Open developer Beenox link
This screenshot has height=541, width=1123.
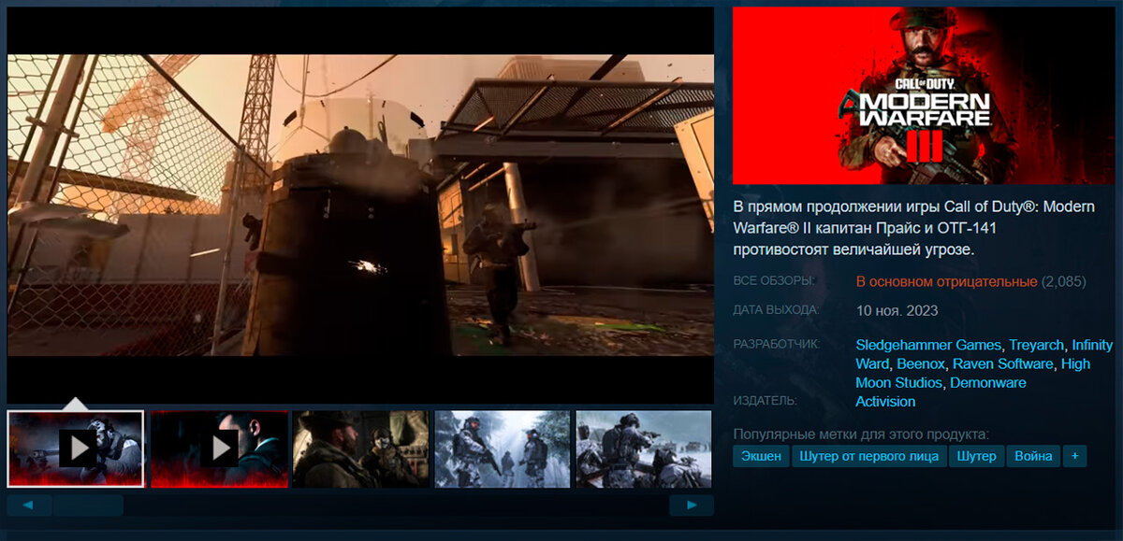(x=920, y=363)
